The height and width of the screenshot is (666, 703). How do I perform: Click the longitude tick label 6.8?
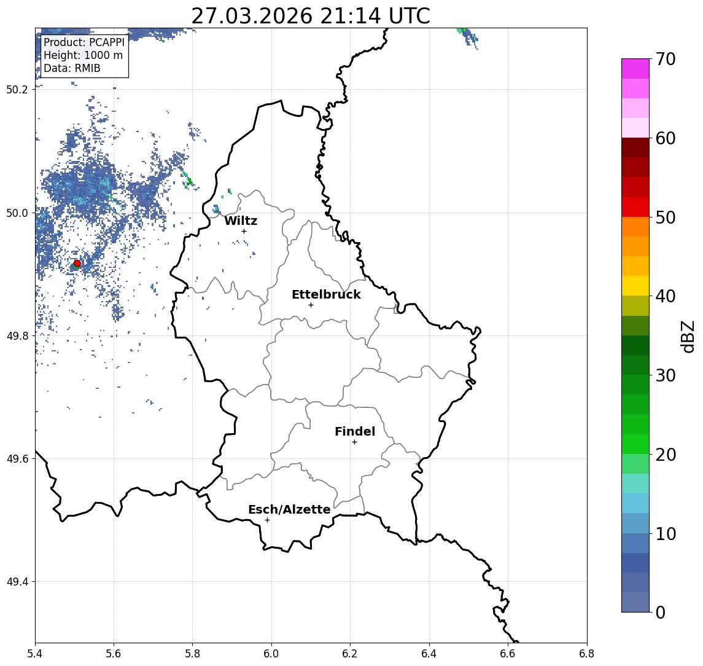tap(586, 654)
